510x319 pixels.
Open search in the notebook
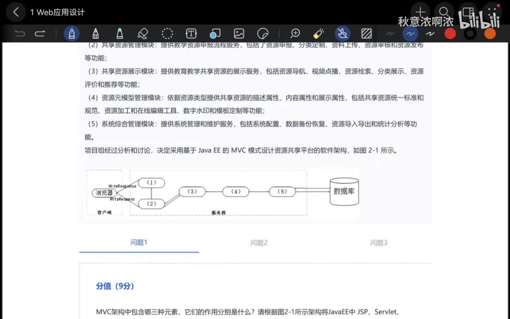(x=444, y=12)
